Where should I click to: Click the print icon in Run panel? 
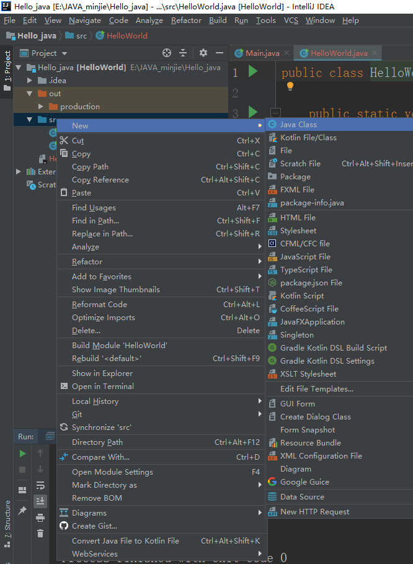[40, 517]
